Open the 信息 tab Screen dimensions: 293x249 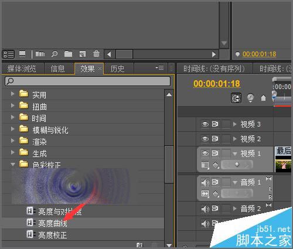[58, 69]
